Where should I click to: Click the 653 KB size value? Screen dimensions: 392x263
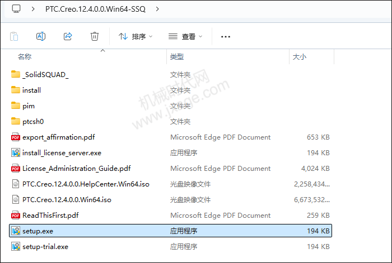318,137
